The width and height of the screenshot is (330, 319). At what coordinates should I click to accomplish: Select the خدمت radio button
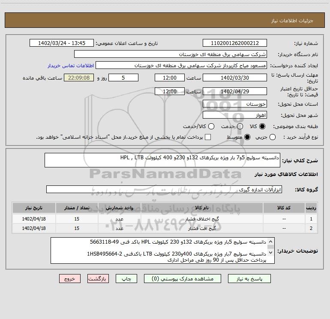click(240, 126)
